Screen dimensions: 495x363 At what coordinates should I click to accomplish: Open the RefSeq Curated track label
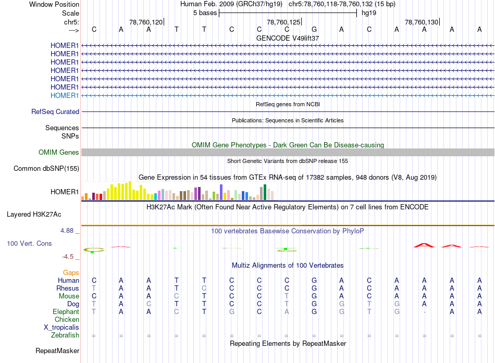[x=55, y=112]
